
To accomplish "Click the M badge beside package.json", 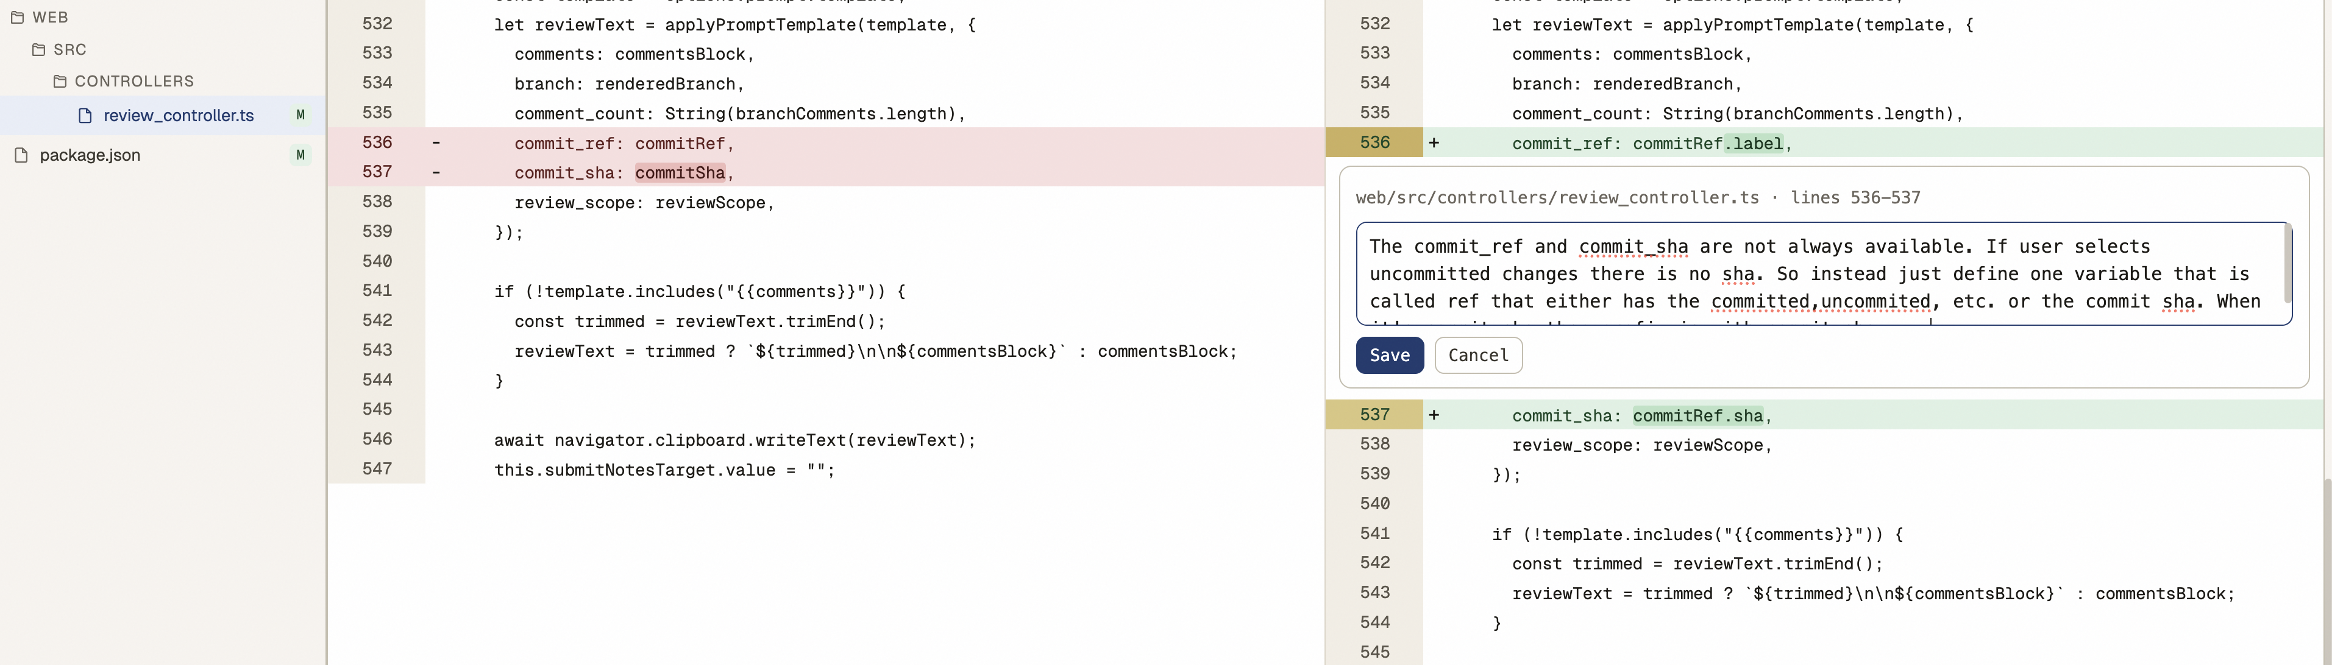I will tap(300, 155).
